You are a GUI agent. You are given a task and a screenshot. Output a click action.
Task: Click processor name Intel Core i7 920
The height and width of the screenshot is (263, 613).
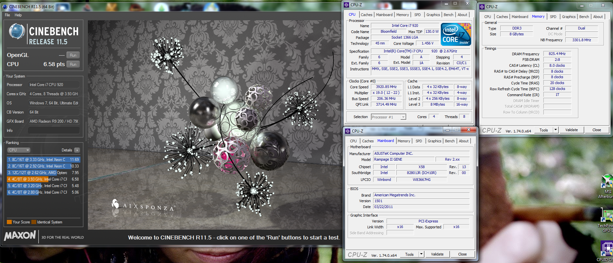pyautogui.click(x=405, y=26)
